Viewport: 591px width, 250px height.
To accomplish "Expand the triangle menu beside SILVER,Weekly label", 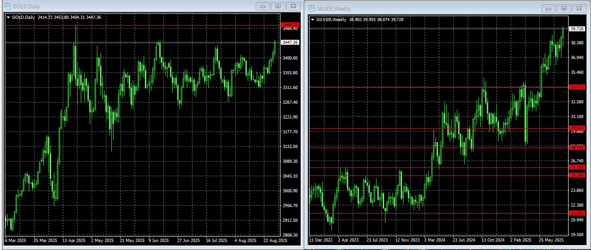I will click(x=312, y=20).
